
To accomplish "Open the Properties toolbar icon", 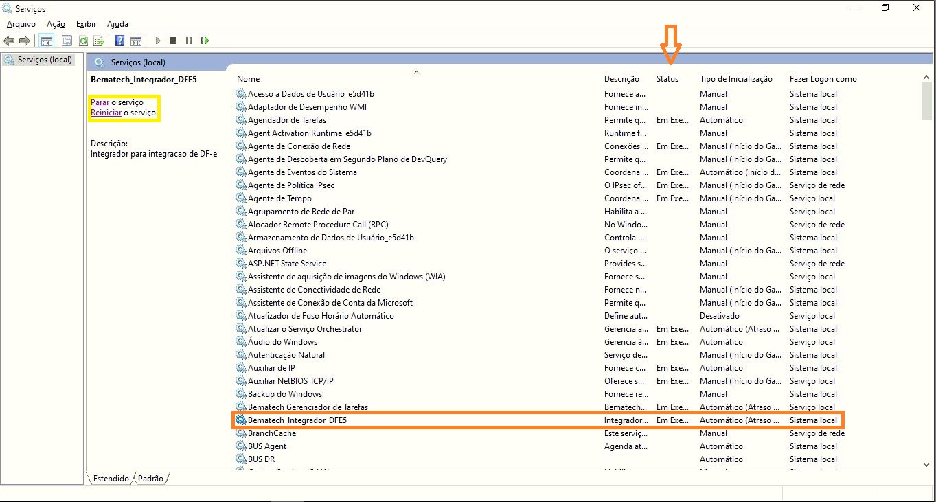I will (x=67, y=41).
